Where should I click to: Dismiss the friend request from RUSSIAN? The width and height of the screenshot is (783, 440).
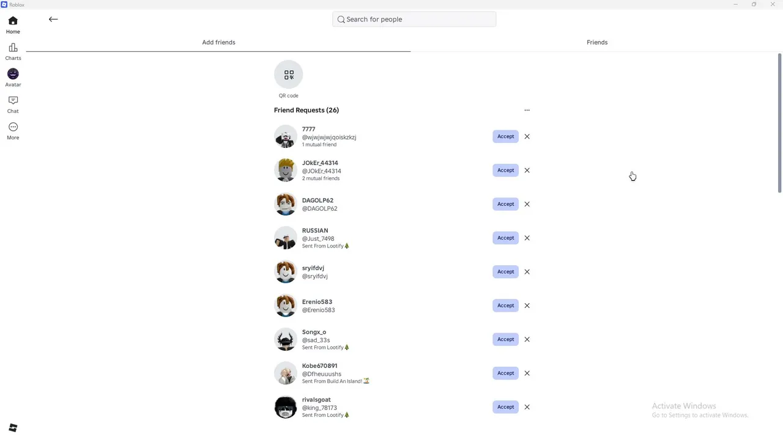(527, 238)
